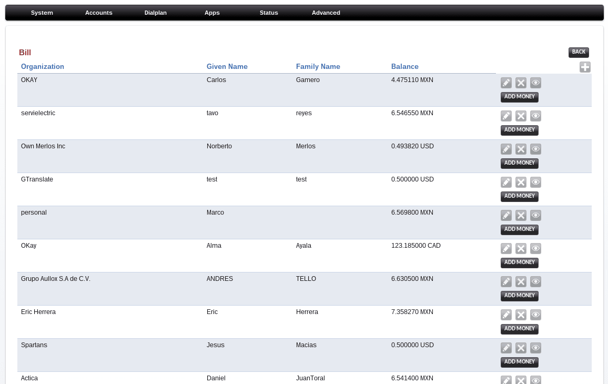Click the edit pencil icon for OKAY Carlos
608x384 pixels.
coord(506,83)
